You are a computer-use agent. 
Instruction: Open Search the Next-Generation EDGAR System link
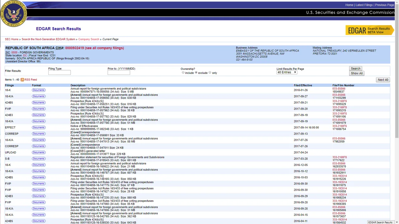[x=48, y=39]
